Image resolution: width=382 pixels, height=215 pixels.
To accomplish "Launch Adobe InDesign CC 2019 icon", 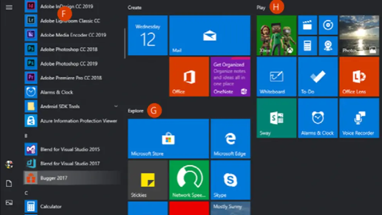I will [x=31, y=6].
